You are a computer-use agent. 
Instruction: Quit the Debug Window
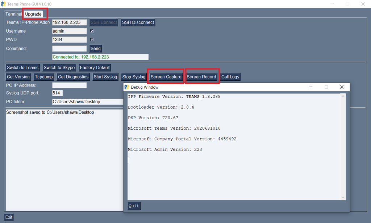click(x=134, y=206)
